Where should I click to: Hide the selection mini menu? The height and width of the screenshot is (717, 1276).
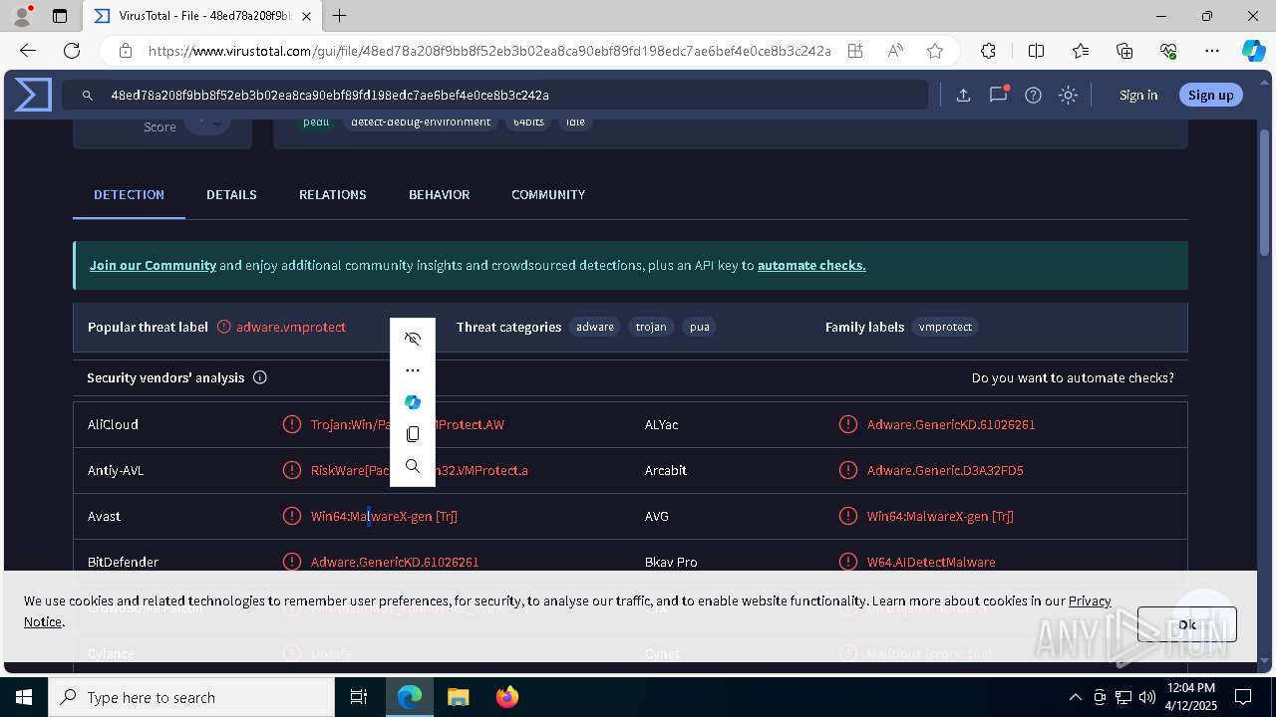tap(413, 339)
